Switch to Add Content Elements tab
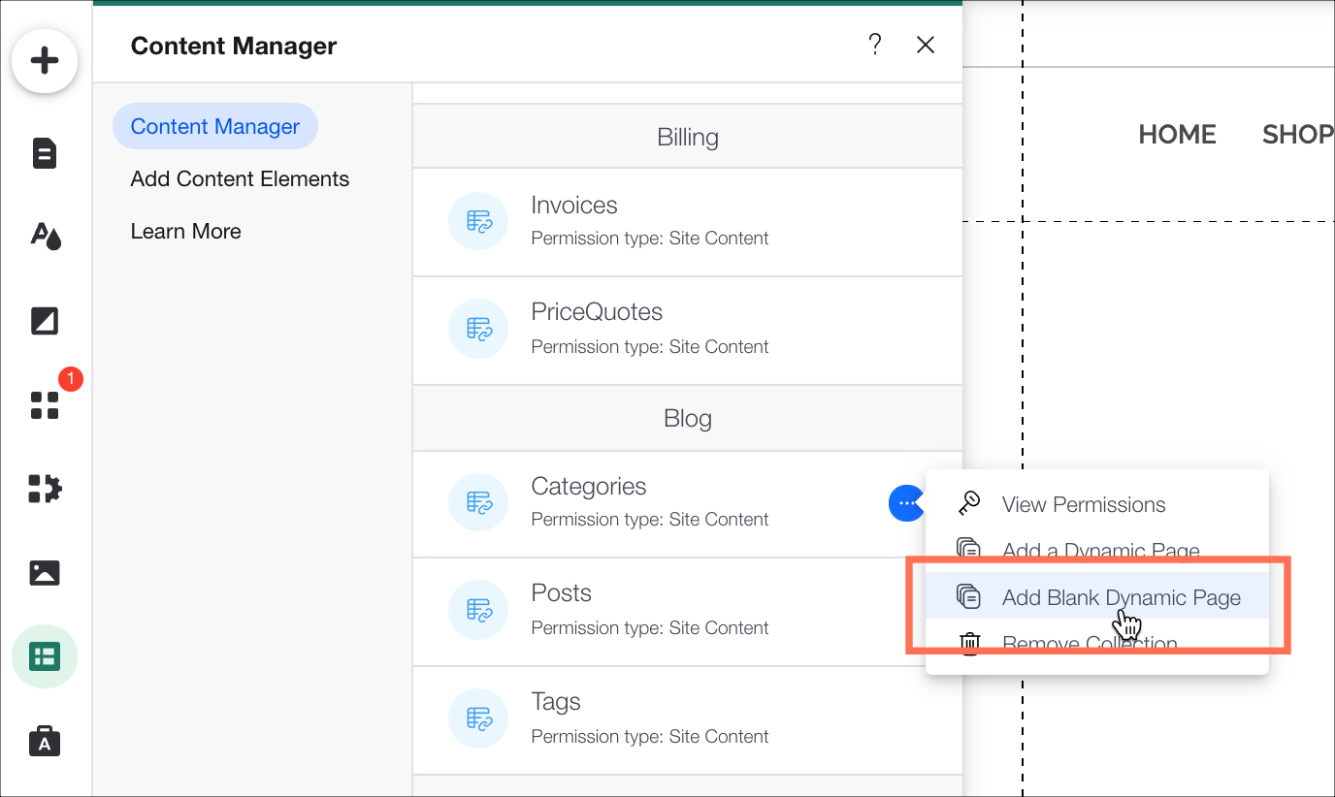1335x797 pixels. point(240,179)
